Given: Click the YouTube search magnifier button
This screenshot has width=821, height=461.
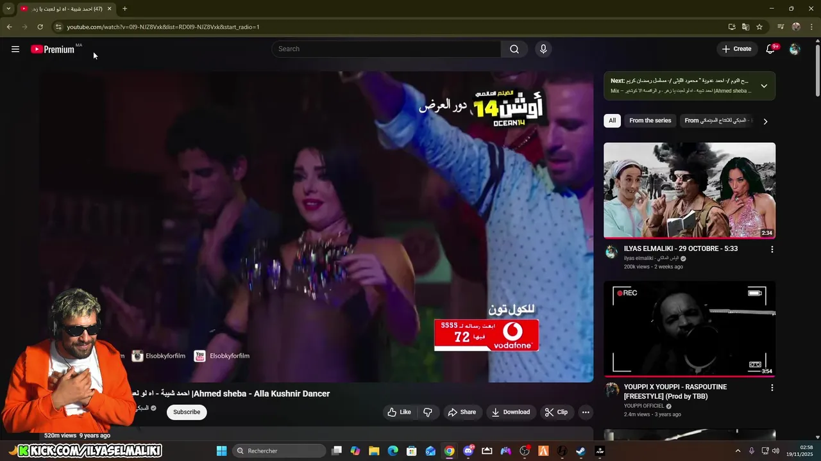Looking at the screenshot, I should click(x=514, y=49).
